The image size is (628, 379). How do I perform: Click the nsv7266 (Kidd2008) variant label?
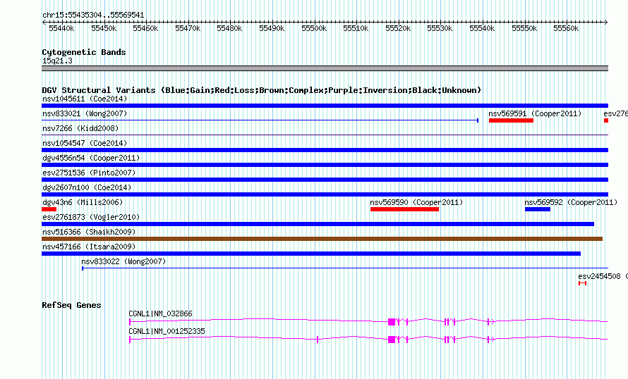80,128
